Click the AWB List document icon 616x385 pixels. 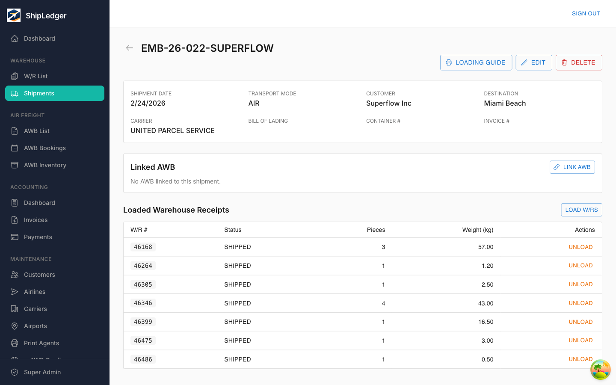(15, 131)
